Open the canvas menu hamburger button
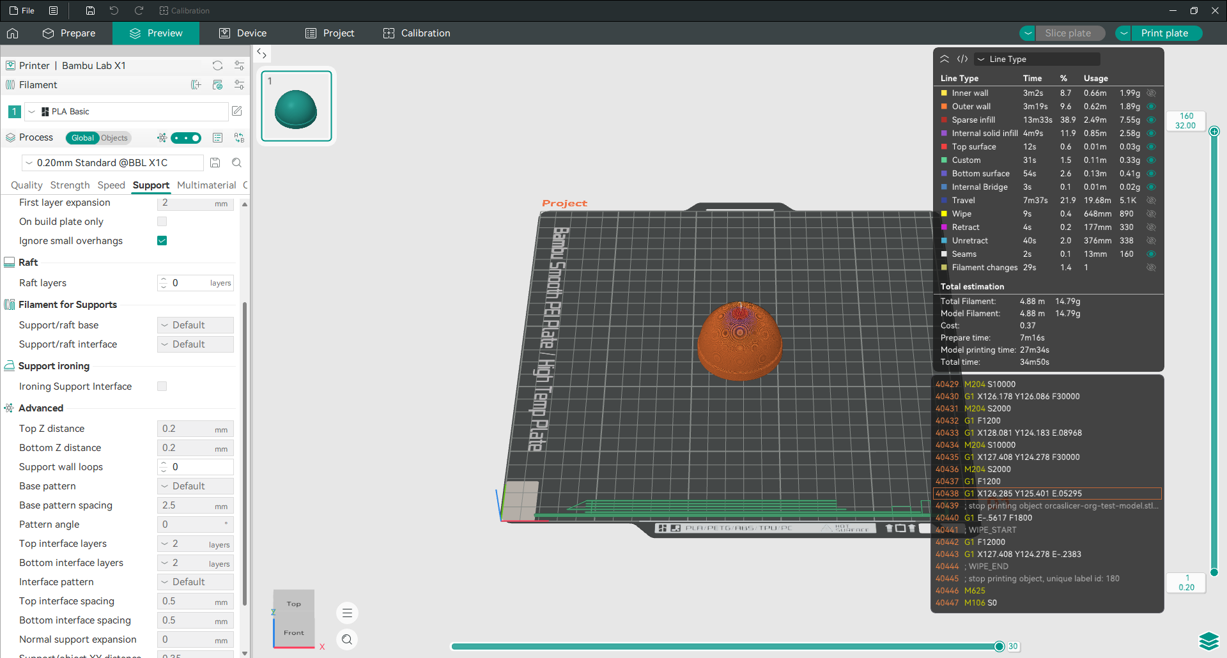Image resolution: width=1227 pixels, height=658 pixels. click(347, 613)
